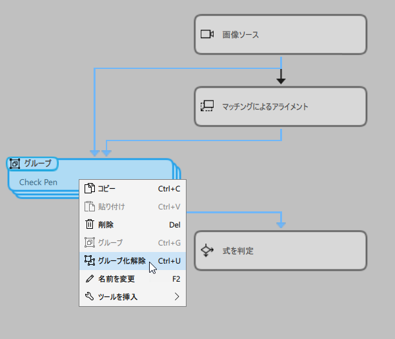Click the group icon in グループ header

click(15, 164)
